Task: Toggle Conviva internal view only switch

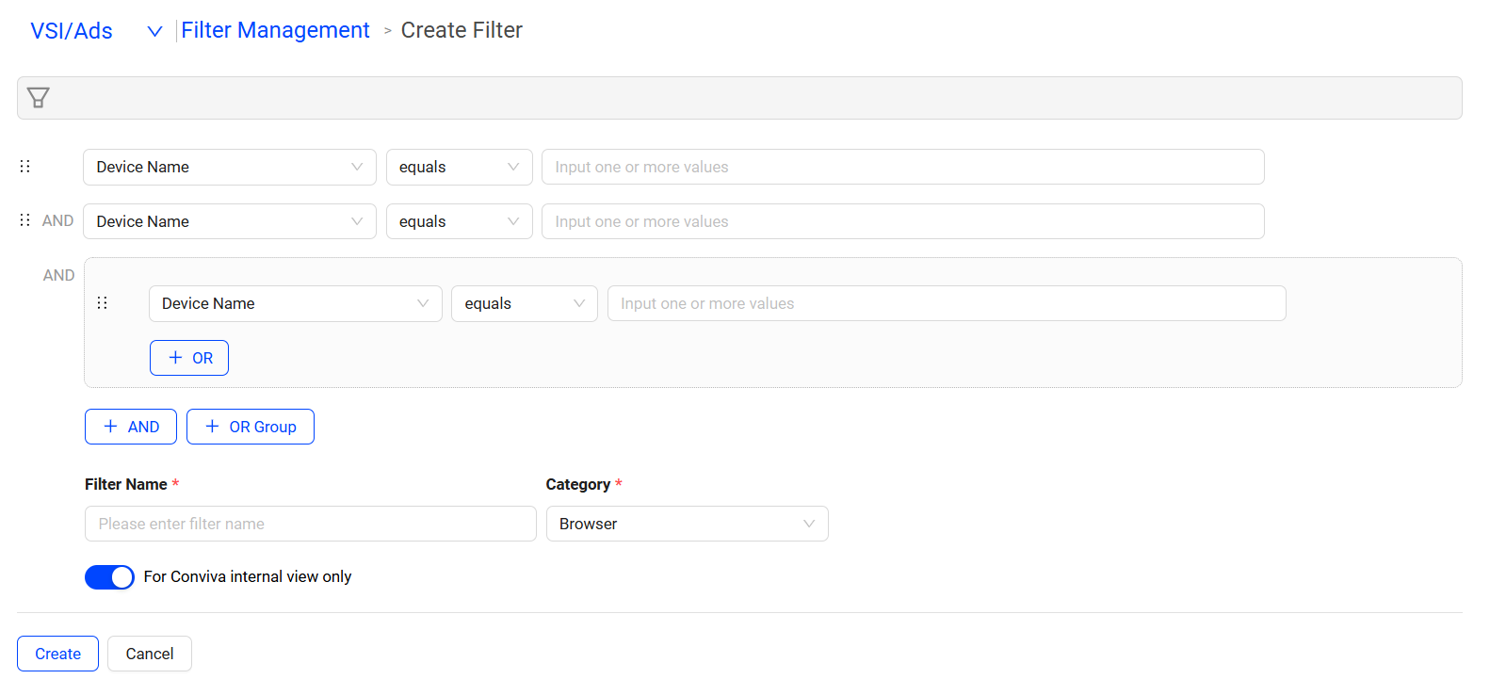Action: pyautogui.click(x=109, y=577)
